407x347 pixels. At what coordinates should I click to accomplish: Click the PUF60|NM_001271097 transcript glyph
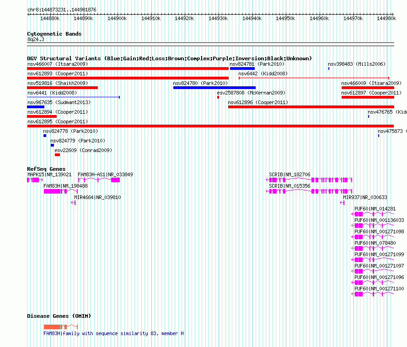[373, 271]
